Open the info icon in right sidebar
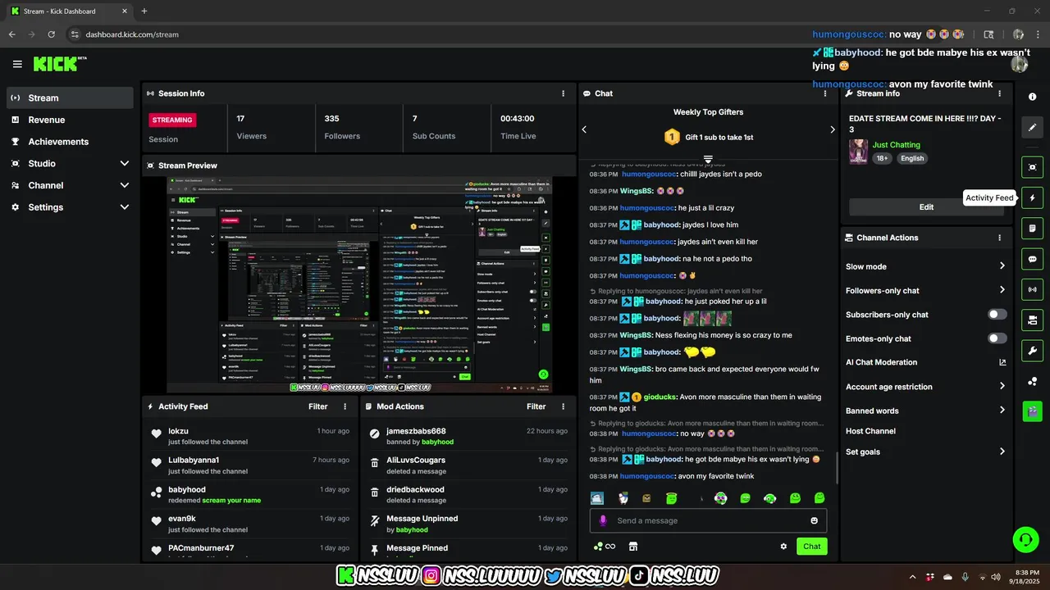Viewport: 1050px width, 590px height. 1032,97
